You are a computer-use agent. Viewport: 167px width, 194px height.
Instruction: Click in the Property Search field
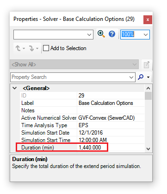(70, 77)
